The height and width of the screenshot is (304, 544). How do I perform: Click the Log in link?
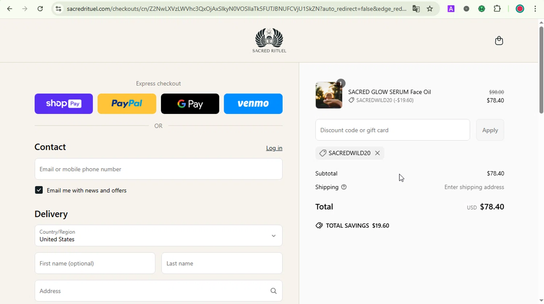coord(274,148)
